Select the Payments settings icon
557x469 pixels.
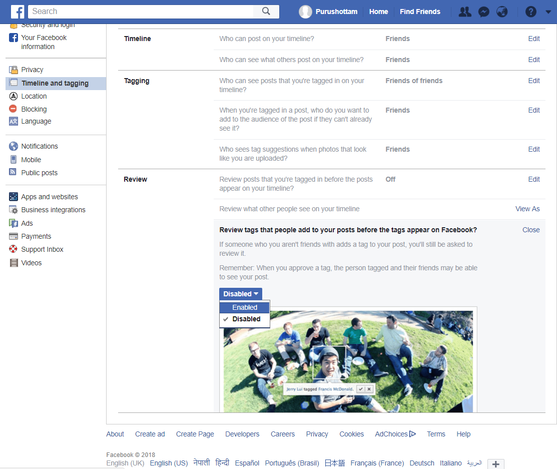click(x=14, y=236)
